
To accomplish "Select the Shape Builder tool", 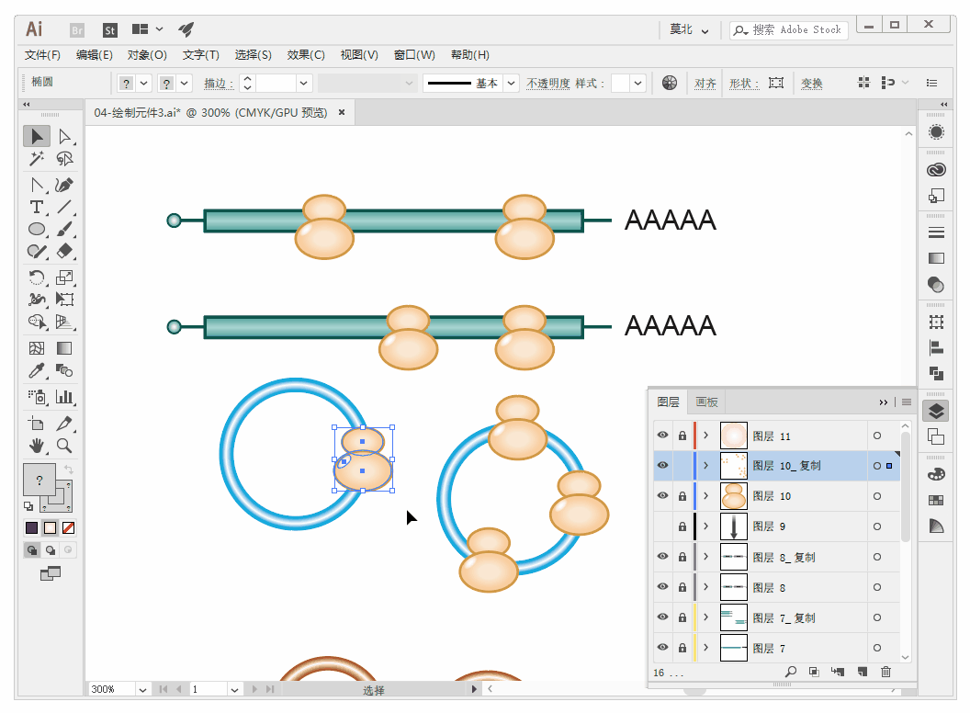I will coord(37,322).
